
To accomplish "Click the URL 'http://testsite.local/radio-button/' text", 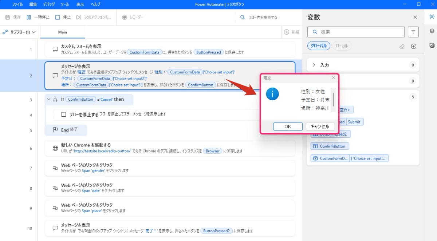I will (102, 151).
